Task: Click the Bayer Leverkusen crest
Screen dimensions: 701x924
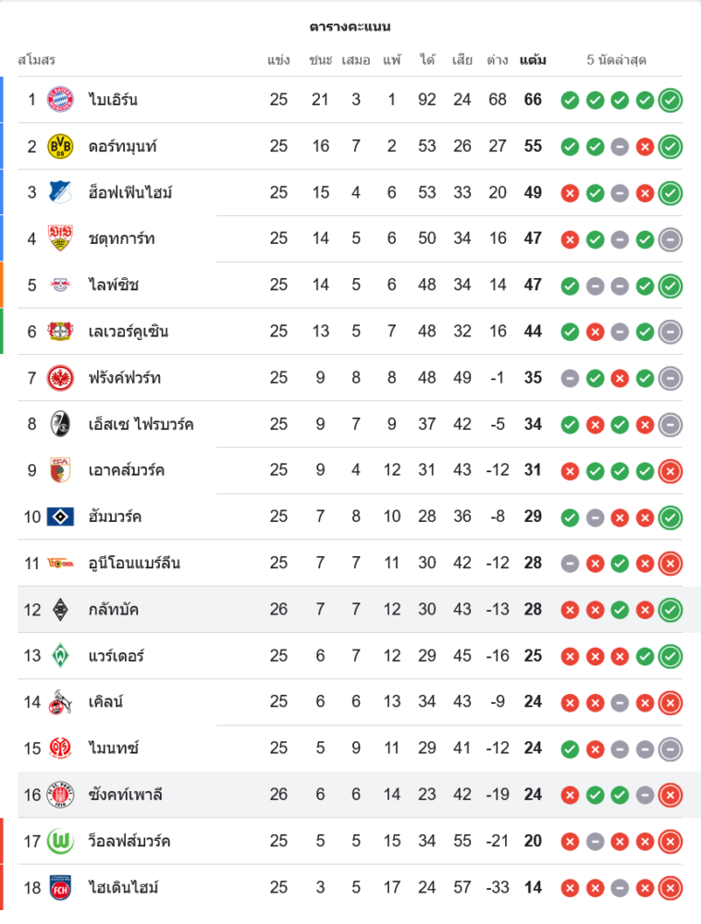Action: click(60, 331)
